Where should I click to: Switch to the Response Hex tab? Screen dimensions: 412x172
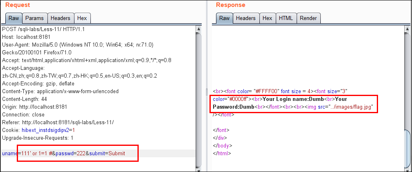(x=267, y=18)
